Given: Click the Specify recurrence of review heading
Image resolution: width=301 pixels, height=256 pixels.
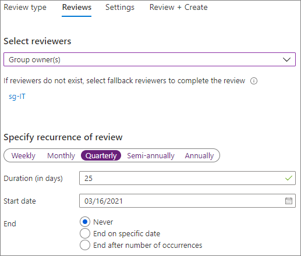Looking at the screenshot, I should coord(63,137).
